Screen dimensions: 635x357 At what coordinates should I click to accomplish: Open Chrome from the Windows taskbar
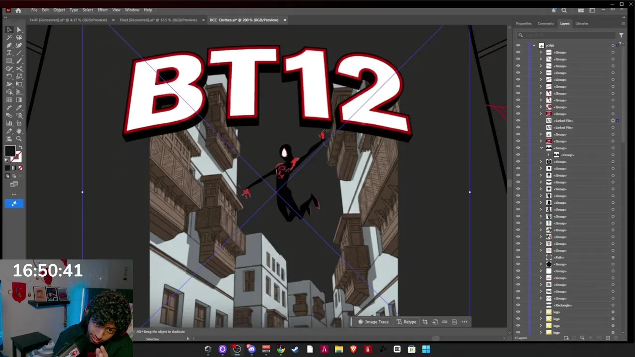281,350
